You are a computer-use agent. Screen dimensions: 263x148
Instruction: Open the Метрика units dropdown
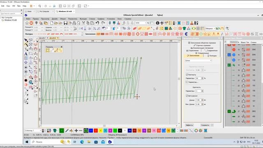[x=210, y=28]
